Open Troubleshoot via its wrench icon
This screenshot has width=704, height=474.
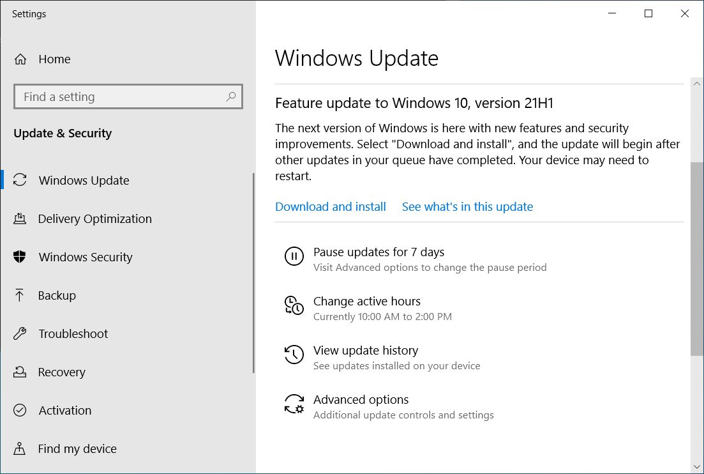20,333
